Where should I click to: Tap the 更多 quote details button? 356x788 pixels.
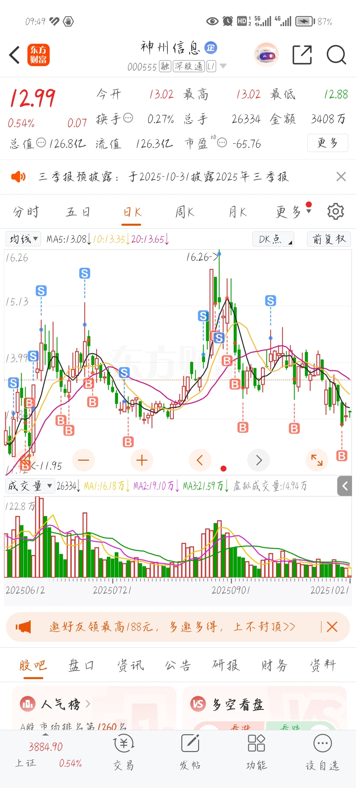(328, 143)
